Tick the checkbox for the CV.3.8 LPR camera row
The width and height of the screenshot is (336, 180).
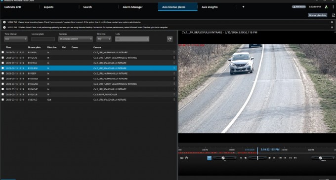(3, 94)
